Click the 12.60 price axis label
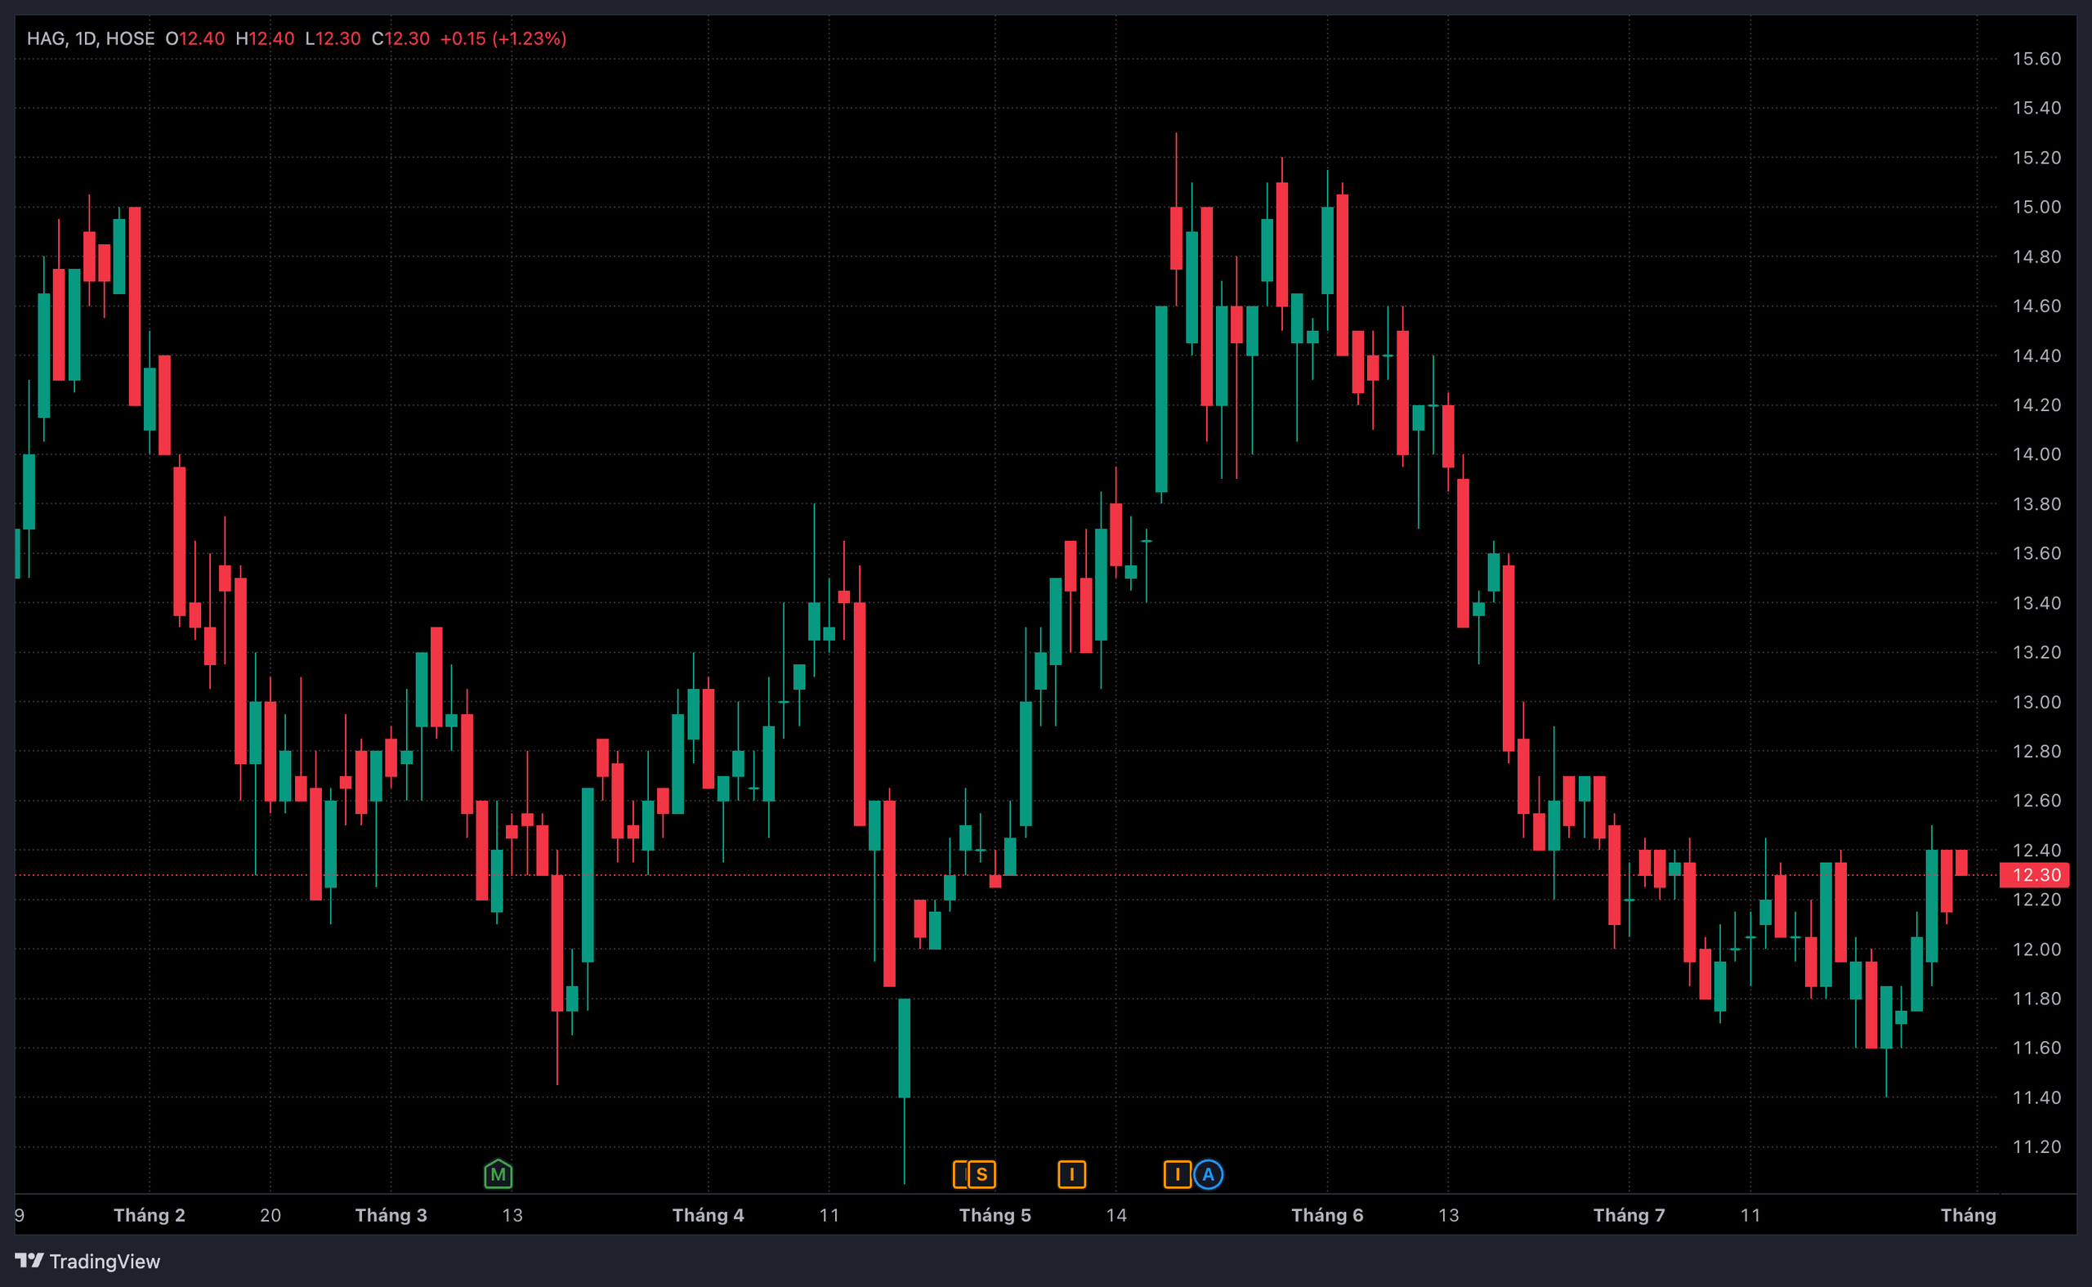 click(2036, 800)
